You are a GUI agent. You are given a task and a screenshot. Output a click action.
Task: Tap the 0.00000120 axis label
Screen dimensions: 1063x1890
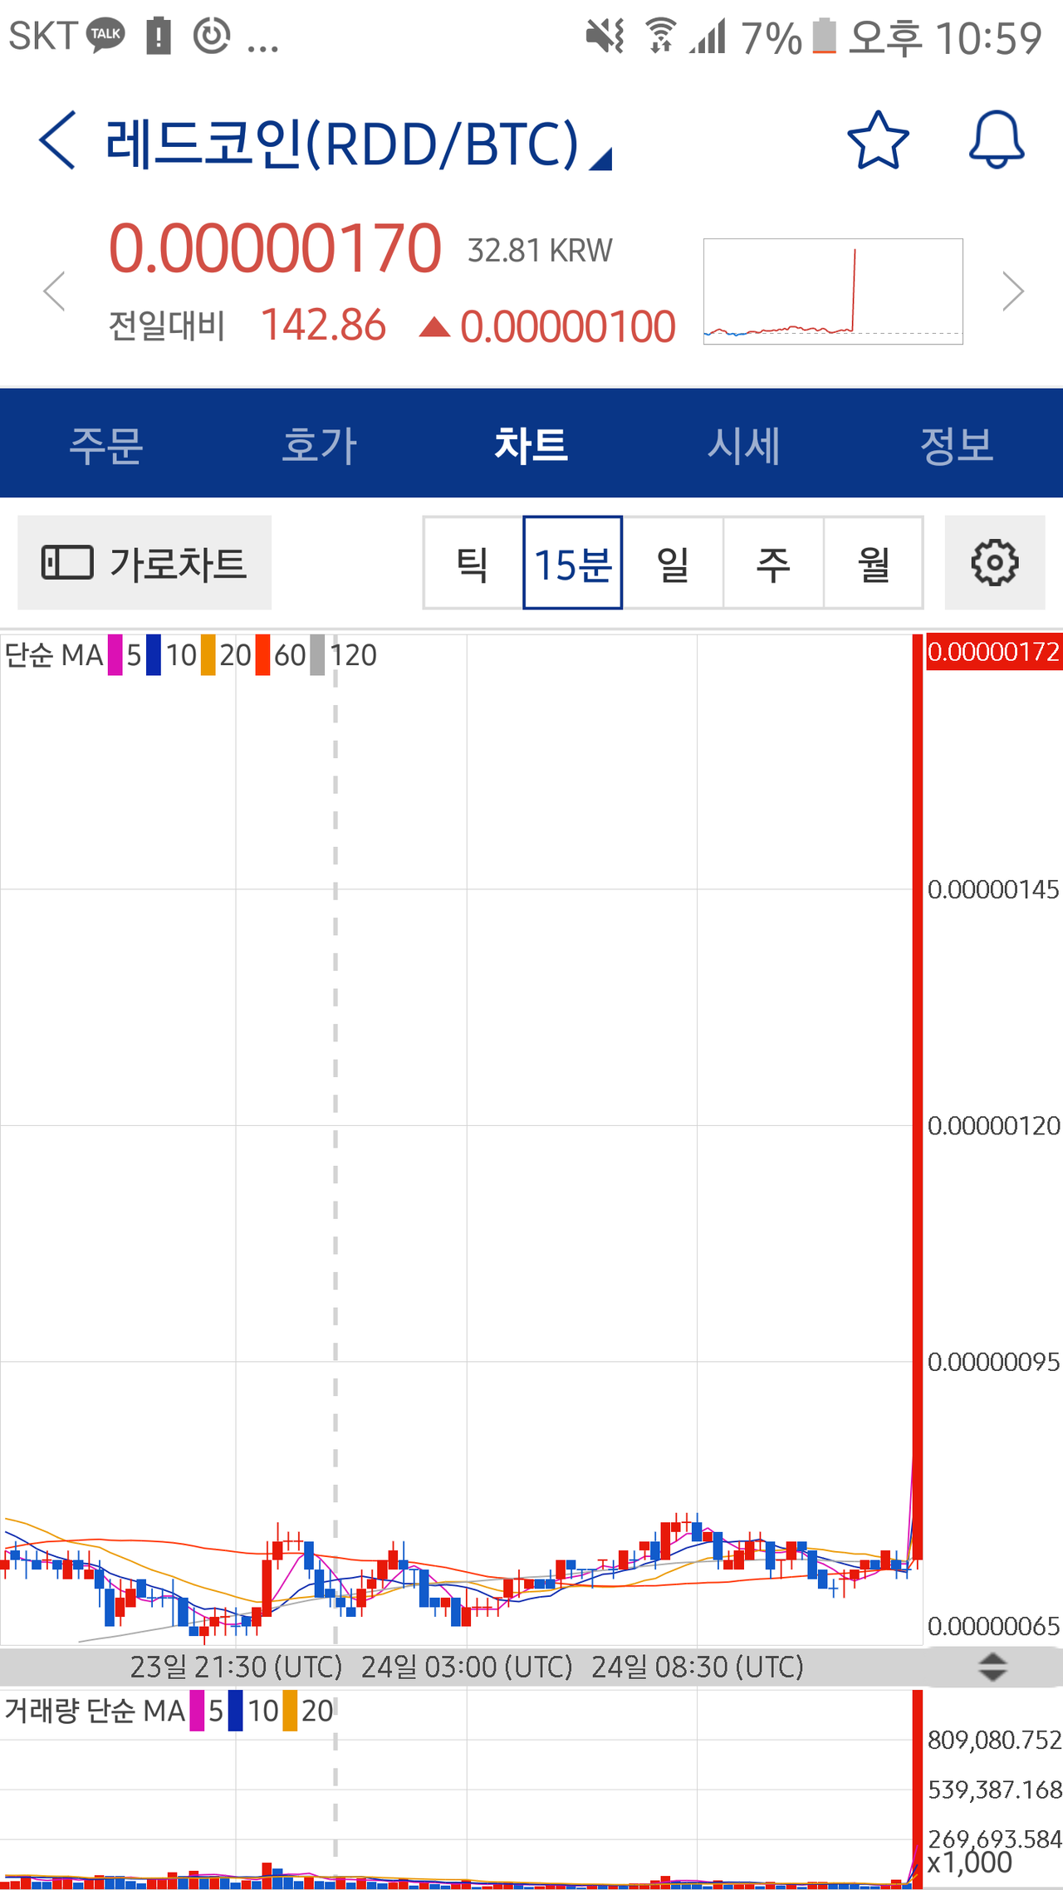pyautogui.click(x=993, y=1125)
